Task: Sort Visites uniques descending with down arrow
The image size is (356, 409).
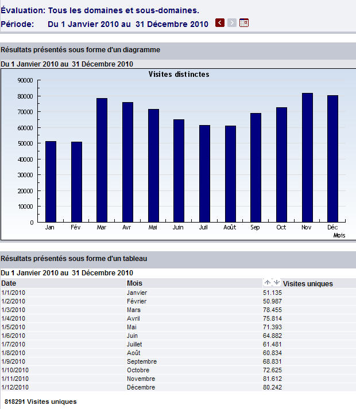Action: 276,283
